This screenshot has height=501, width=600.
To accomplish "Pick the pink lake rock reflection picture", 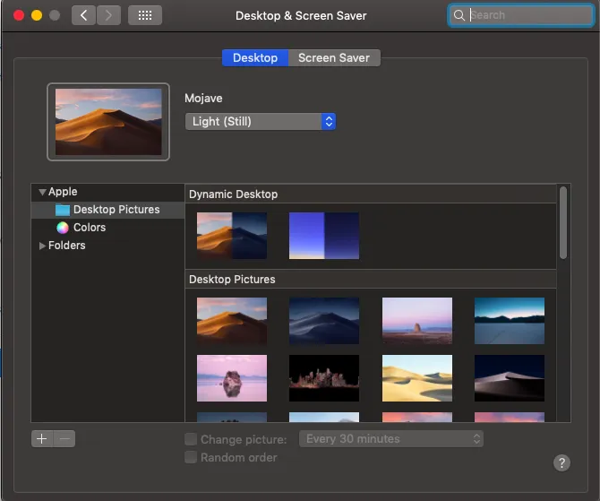I will [x=232, y=378].
